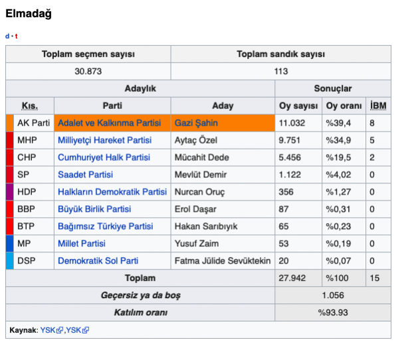Click the first YSK source link
The image size is (412, 344).
click(48, 330)
